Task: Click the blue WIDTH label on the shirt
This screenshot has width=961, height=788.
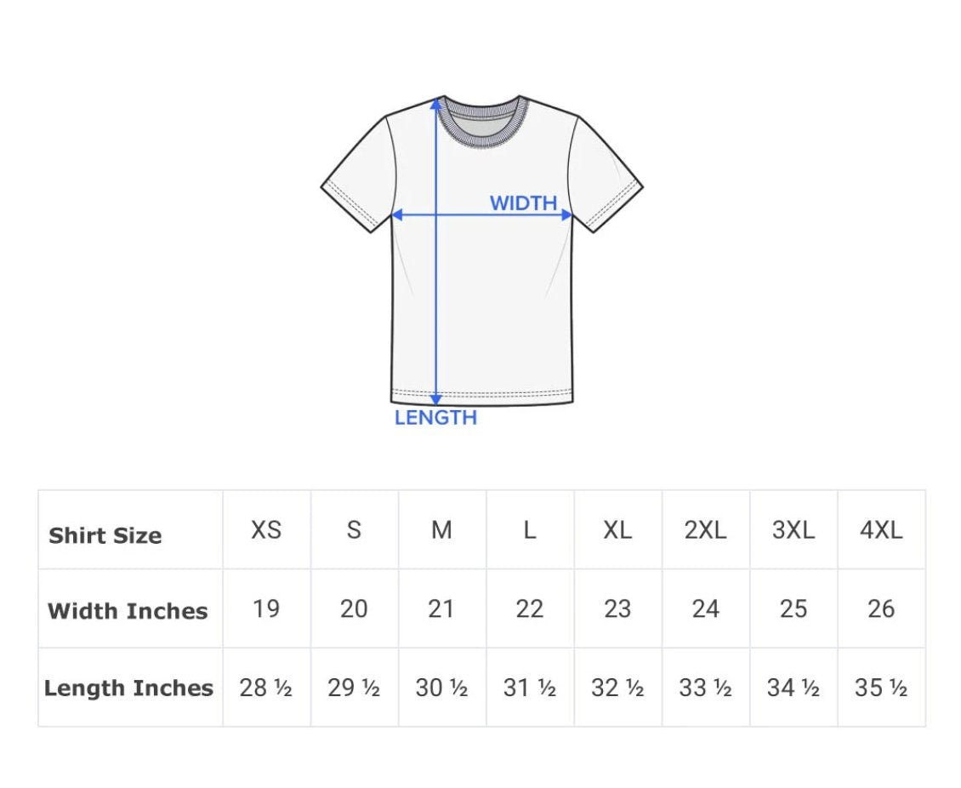Action: (523, 203)
